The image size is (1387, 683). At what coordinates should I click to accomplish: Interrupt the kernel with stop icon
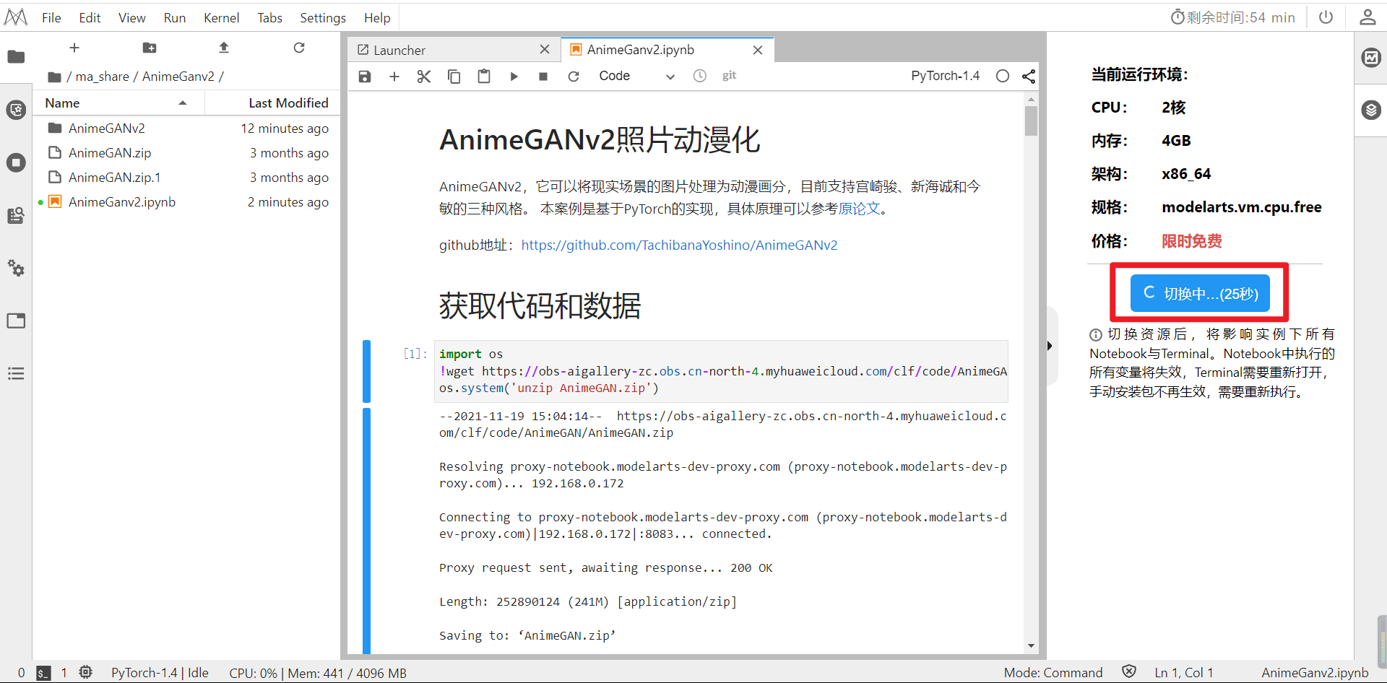point(543,76)
